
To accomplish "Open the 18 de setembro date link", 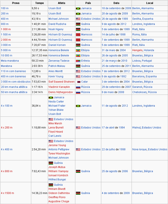I will tap(111, 8).
